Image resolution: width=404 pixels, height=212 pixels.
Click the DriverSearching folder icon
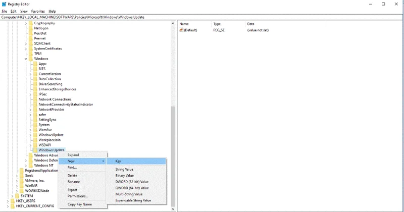click(35, 84)
